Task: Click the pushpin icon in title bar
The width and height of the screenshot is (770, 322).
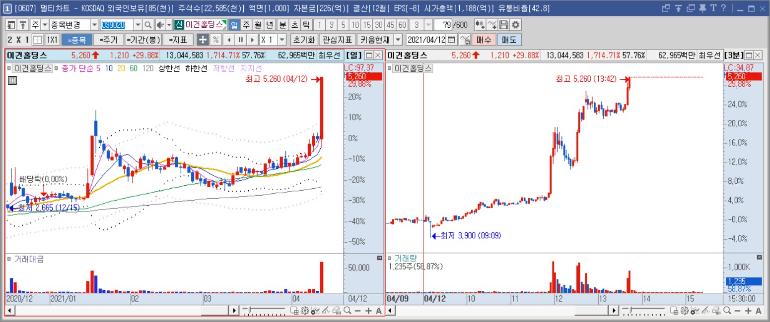Action: (702, 8)
